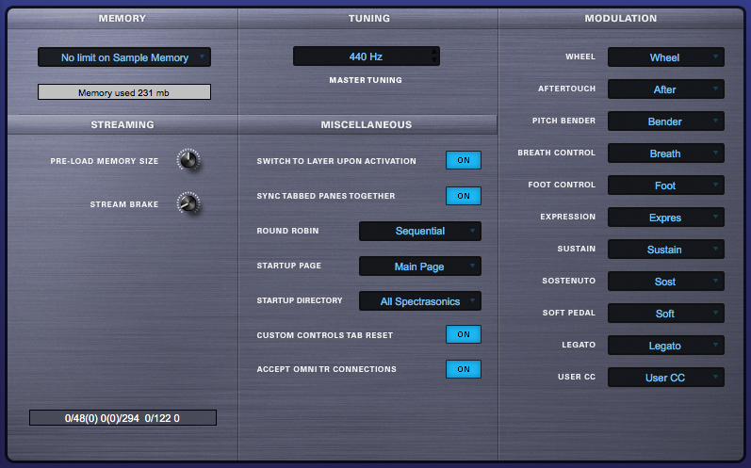Viewport: 751px width, 468px height.
Task: Decrease master tuning with down arrow
Action: click(434, 60)
